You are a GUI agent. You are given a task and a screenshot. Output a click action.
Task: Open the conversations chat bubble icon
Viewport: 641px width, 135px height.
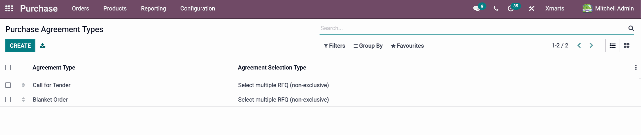[476, 9]
